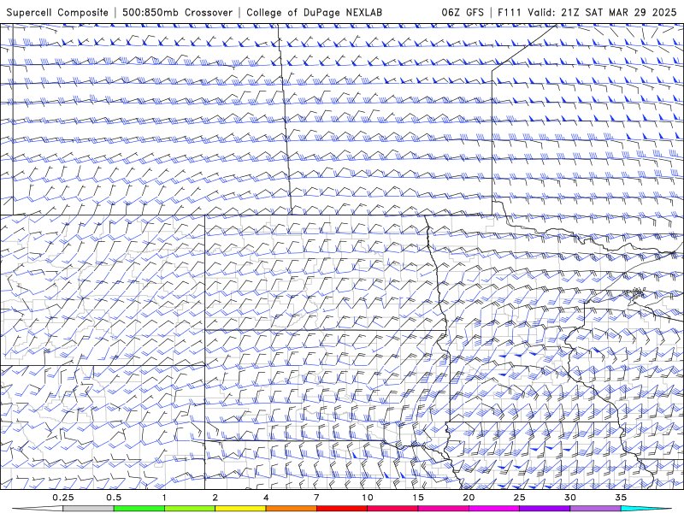Click the legend value 15
Screen dimensions: 684x513
pos(418,498)
